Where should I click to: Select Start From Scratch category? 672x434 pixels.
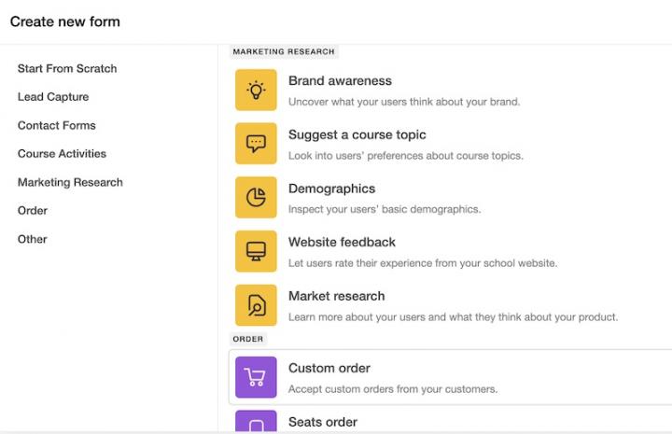pyautogui.click(x=67, y=69)
